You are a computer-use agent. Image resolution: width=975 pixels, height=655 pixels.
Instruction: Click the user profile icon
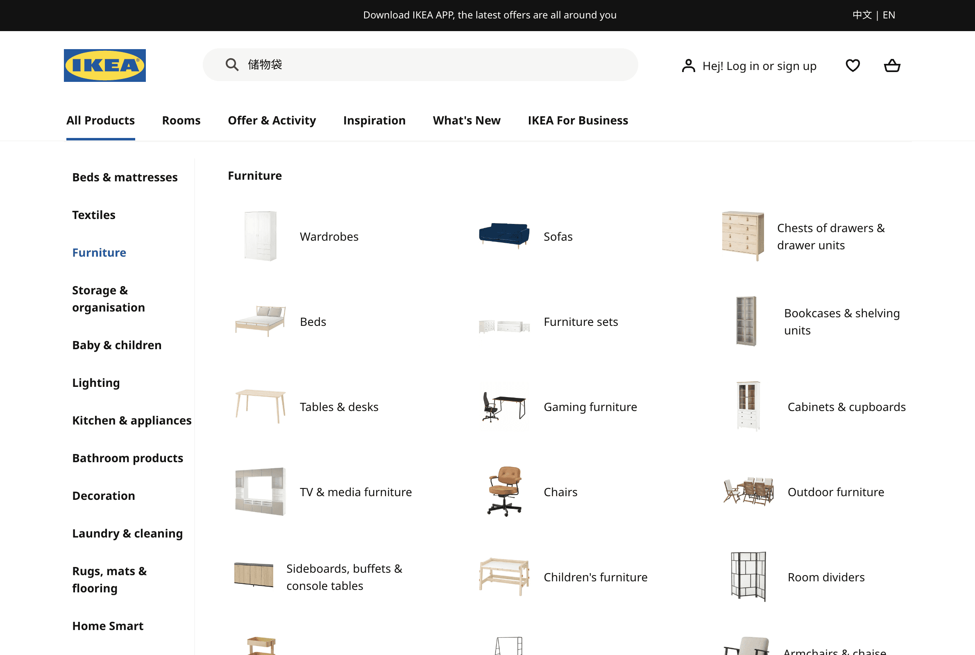(688, 66)
